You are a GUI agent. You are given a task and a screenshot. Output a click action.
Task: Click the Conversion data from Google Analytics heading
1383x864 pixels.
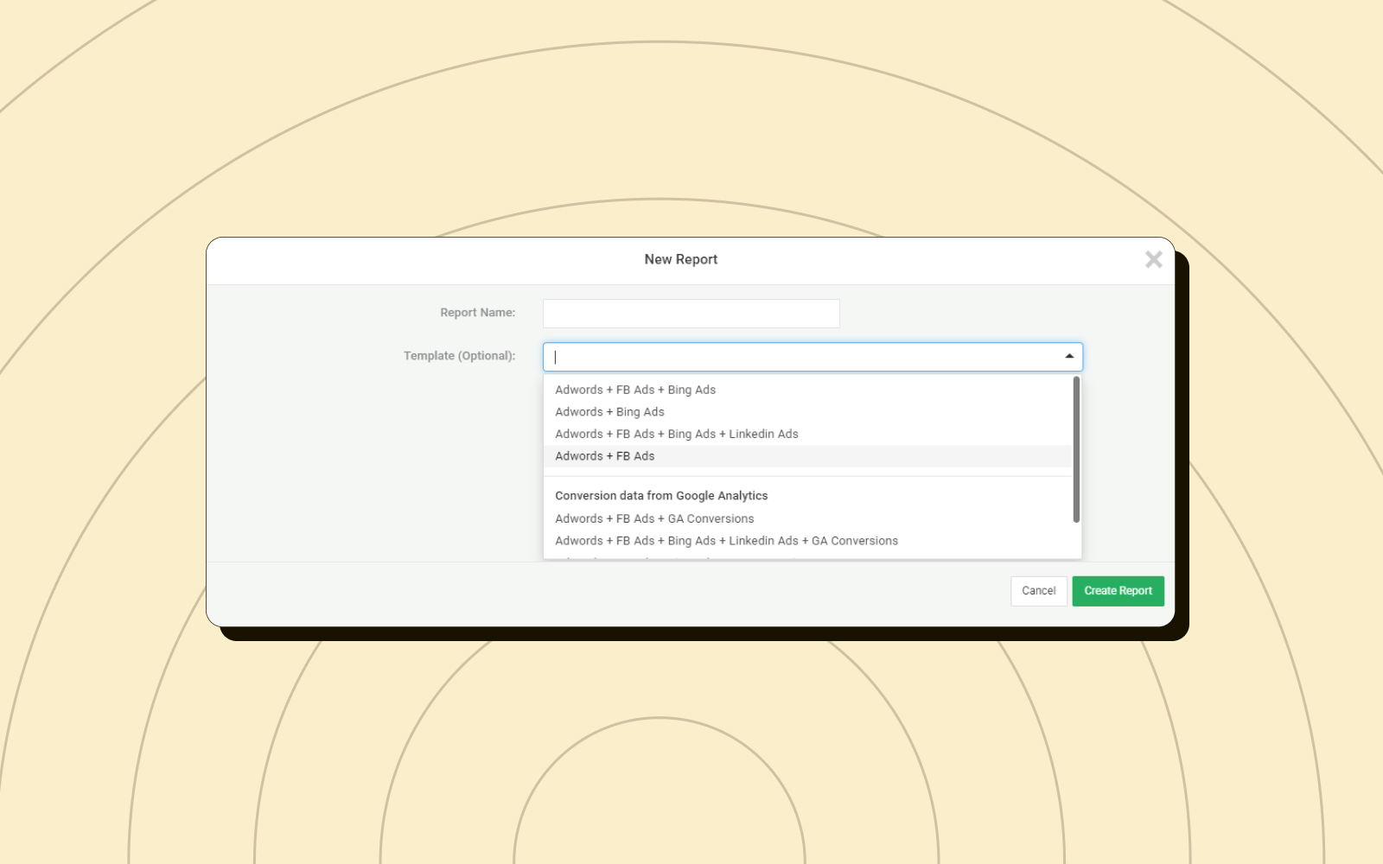pos(661,496)
